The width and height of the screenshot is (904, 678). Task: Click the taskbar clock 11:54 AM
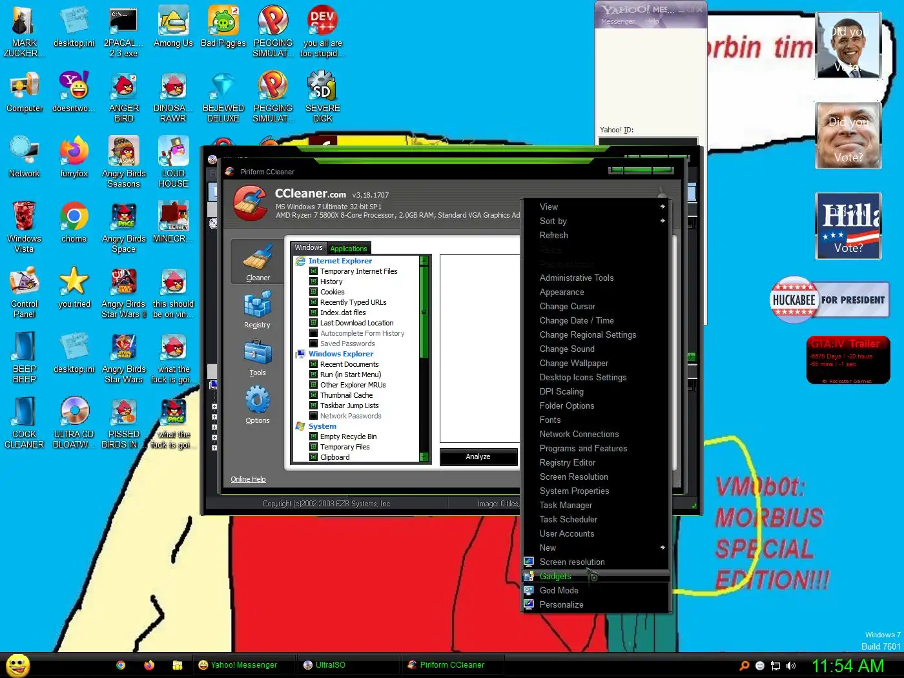click(x=848, y=666)
